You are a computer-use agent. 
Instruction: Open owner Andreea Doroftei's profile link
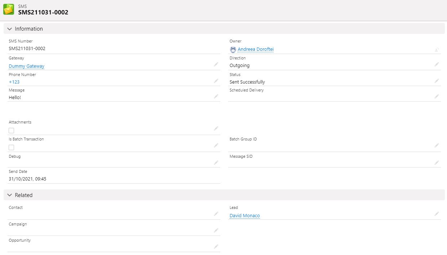256,49
